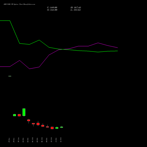
Task: Click the tall green candle for 01 Feb
Action: 24,112
